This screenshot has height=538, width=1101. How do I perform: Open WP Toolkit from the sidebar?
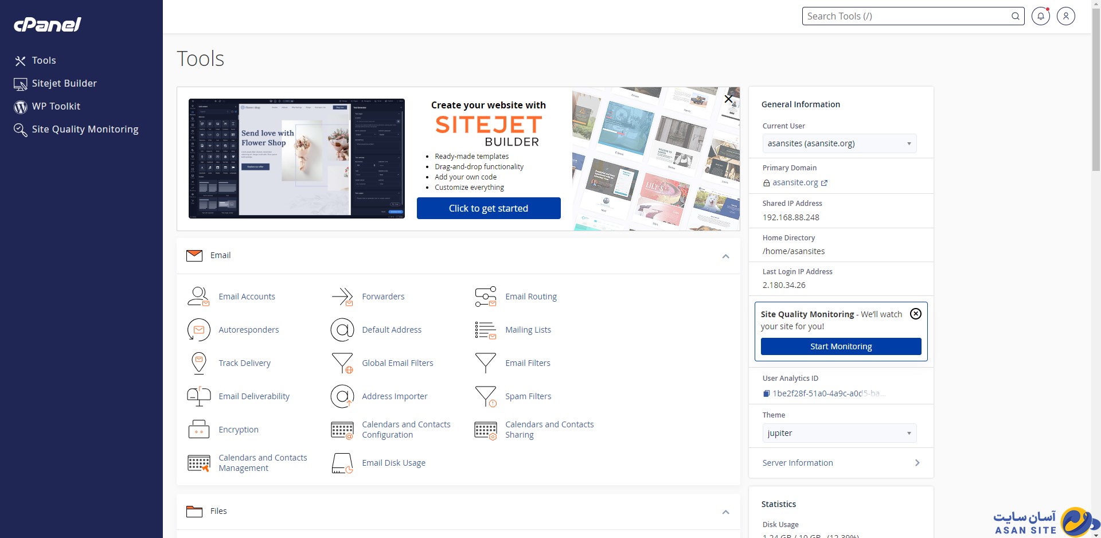click(56, 106)
